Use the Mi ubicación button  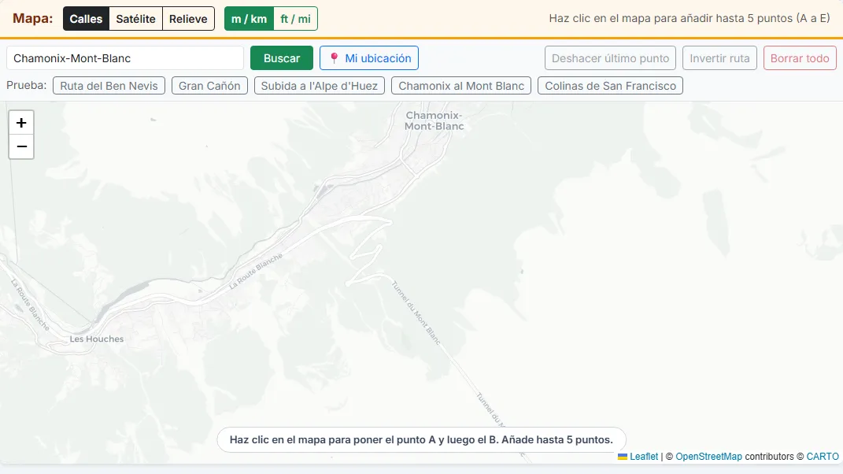(369, 58)
